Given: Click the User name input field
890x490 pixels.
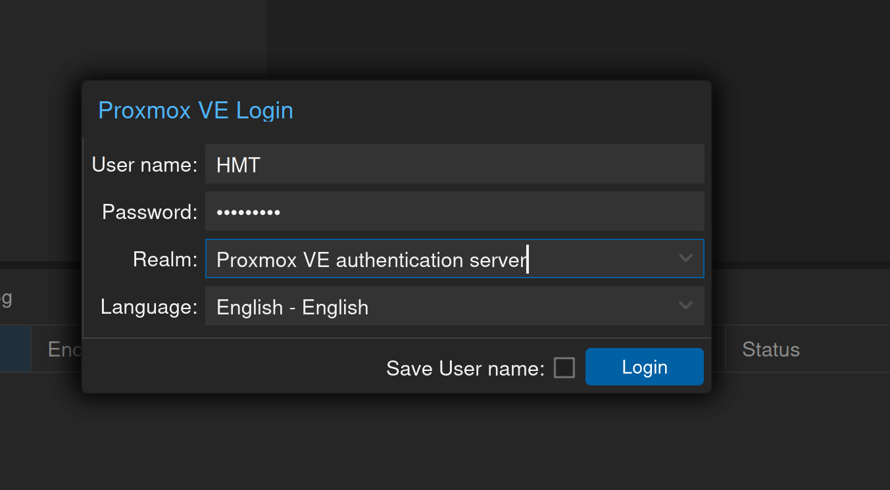Looking at the screenshot, I should (455, 164).
